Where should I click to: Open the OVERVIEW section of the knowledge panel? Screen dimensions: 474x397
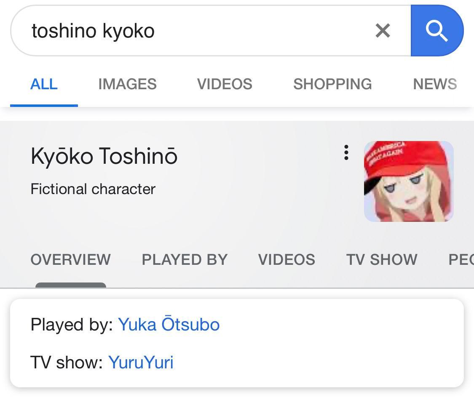coord(70,260)
